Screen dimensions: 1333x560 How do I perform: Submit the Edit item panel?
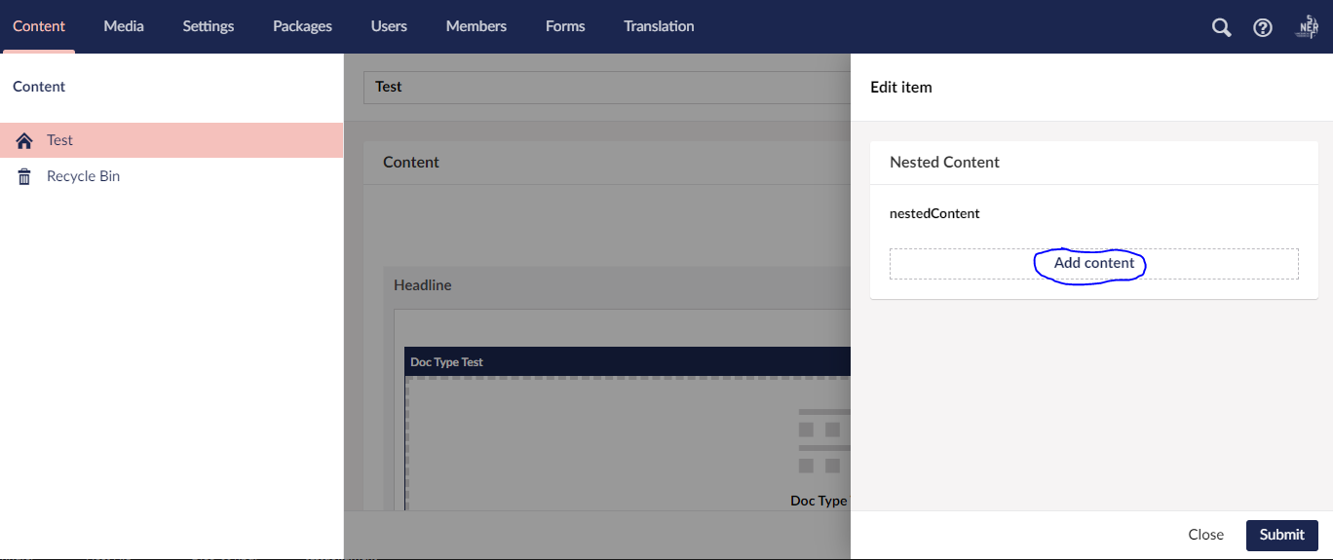pos(1281,535)
